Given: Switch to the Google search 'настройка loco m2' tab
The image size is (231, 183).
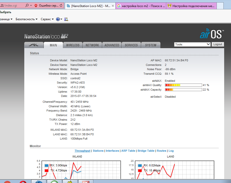Looking at the screenshot, I should [141, 6].
